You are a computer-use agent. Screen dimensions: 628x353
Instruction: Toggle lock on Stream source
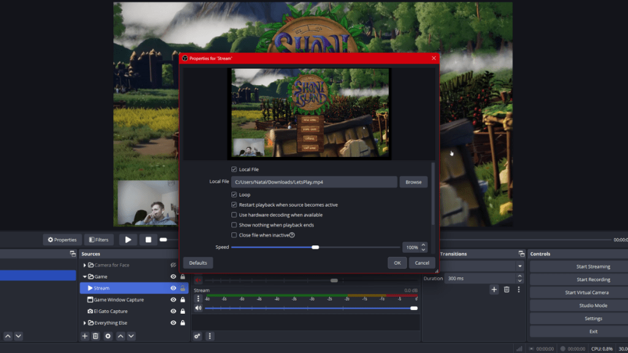tap(183, 288)
